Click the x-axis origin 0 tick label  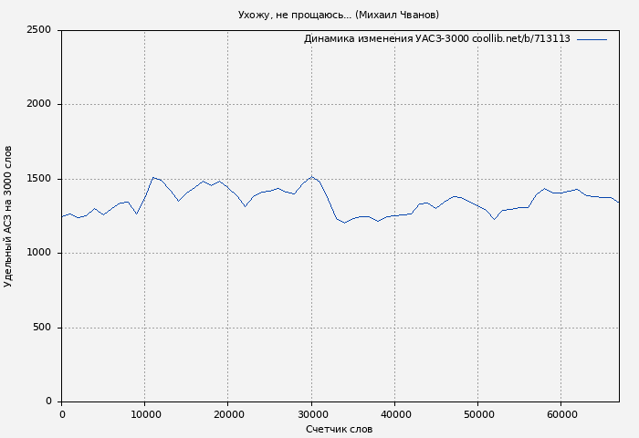(61, 414)
